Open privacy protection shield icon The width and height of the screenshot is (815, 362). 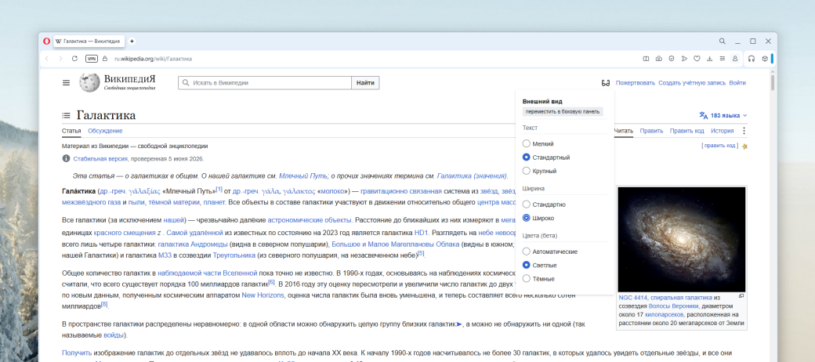672,59
